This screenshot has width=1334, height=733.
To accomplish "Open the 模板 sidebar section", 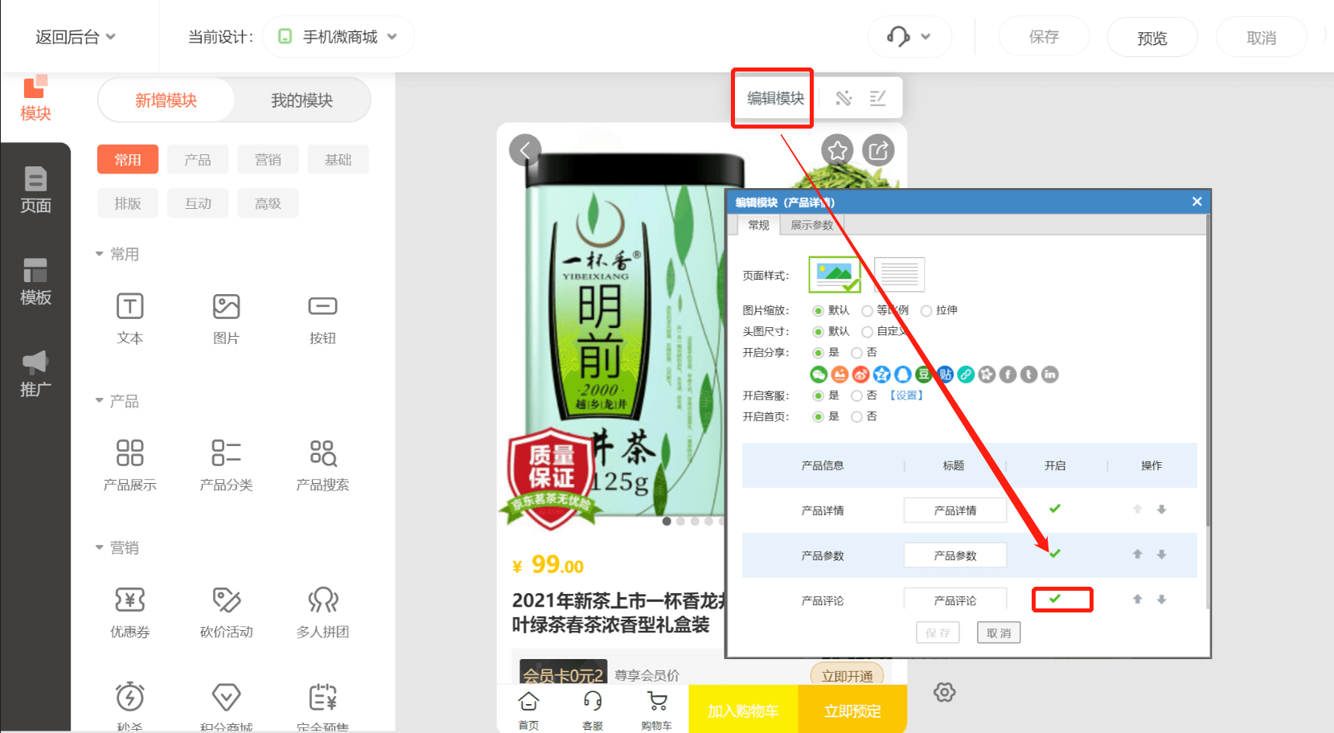I will (35, 281).
